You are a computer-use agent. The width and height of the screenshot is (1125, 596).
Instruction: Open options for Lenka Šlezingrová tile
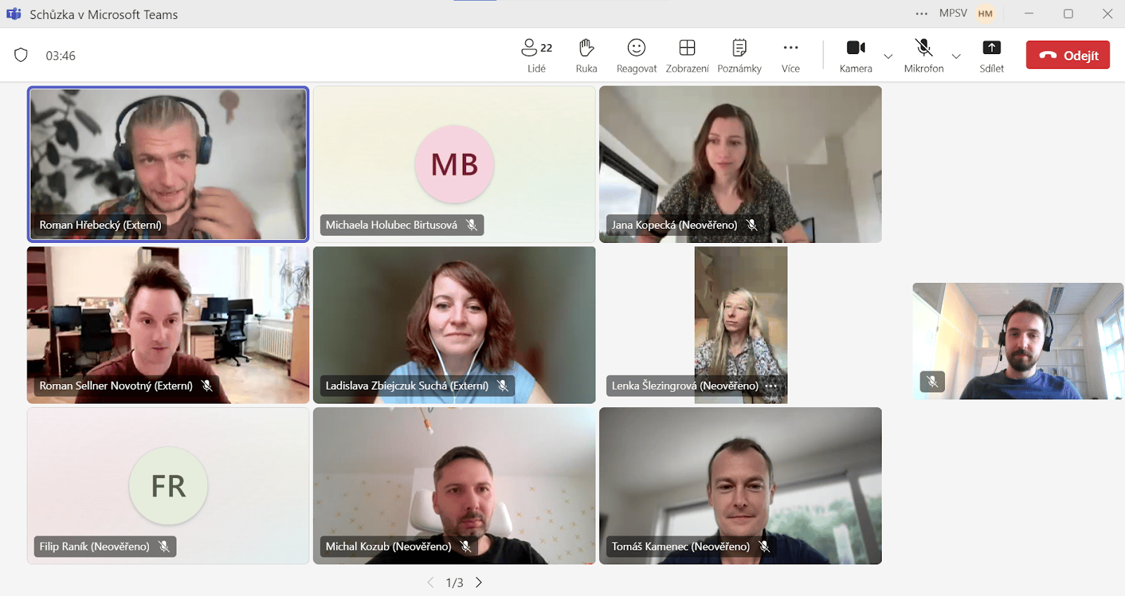(x=771, y=386)
